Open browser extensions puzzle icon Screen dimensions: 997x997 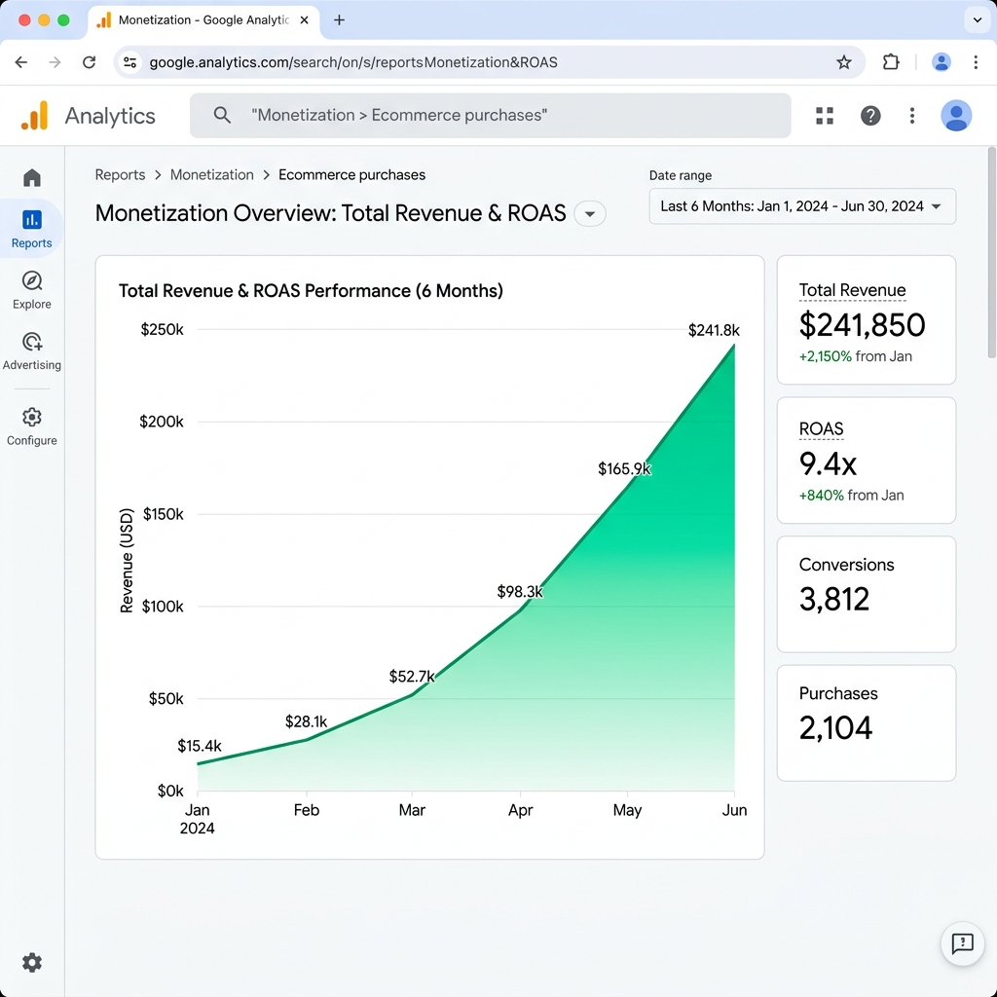(891, 62)
